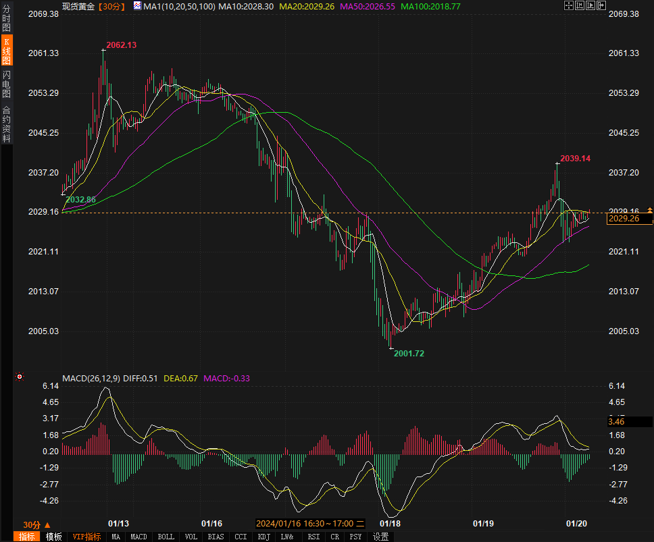Click the second icon in the top-right chart toolbar
The width and height of the screenshot is (654, 542).
pyautogui.click(x=580, y=6)
